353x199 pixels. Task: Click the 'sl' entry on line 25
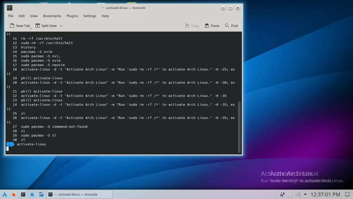[23, 113]
